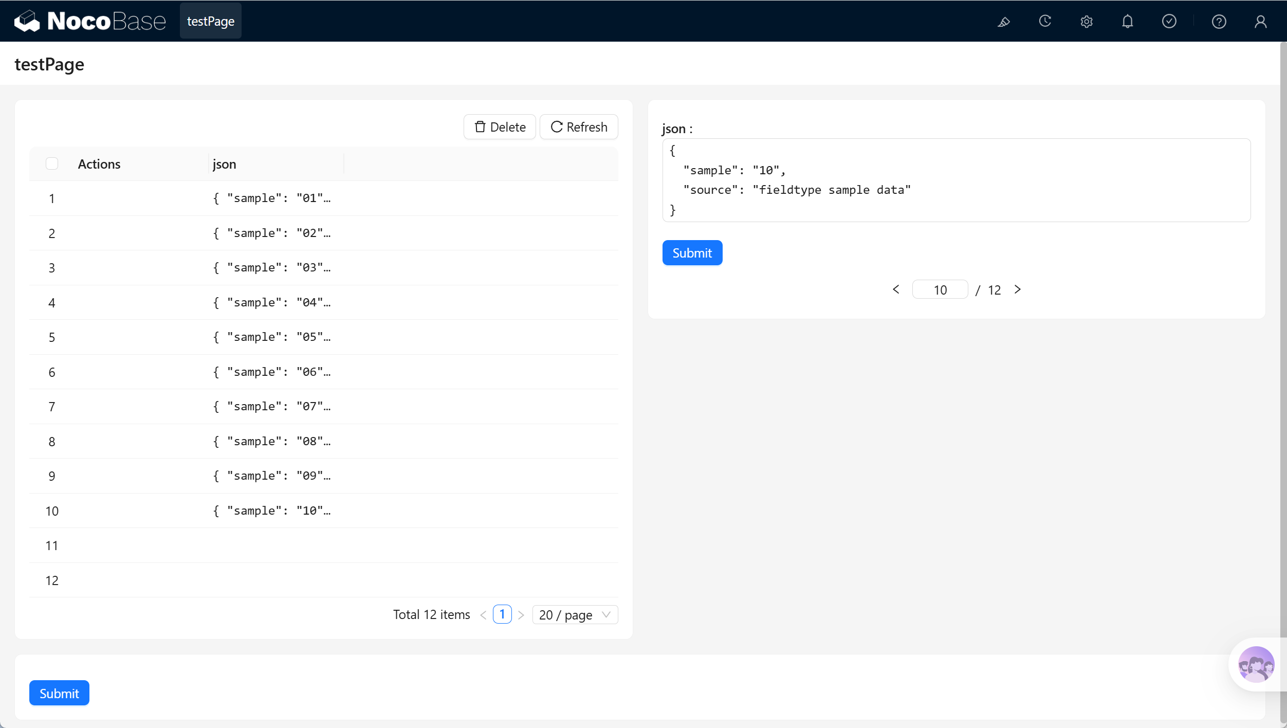Expand the 20 / page size dropdown

(x=575, y=615)
